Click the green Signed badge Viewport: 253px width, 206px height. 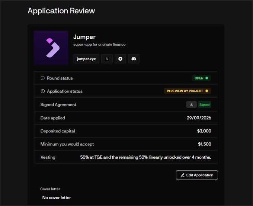coord(204,104)
